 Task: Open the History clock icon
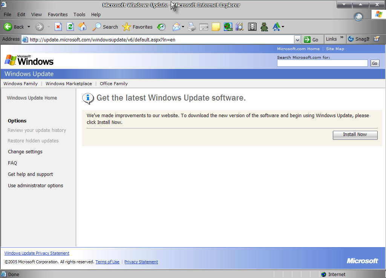coord(161,27)
